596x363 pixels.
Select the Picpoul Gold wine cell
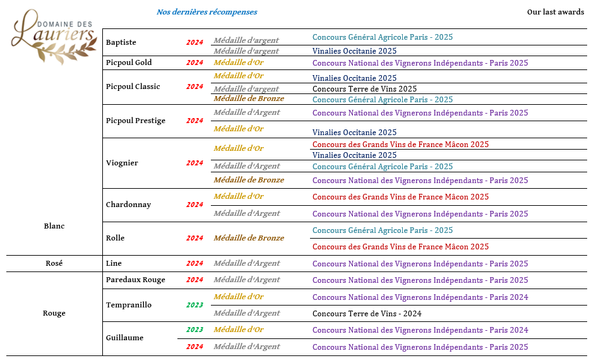129,62
